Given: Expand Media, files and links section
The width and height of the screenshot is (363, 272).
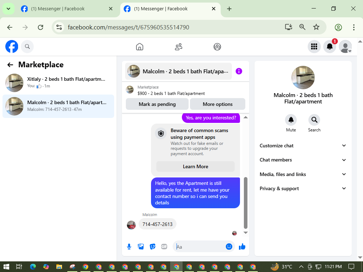Looking at the screenshot, I should point(303,174).
